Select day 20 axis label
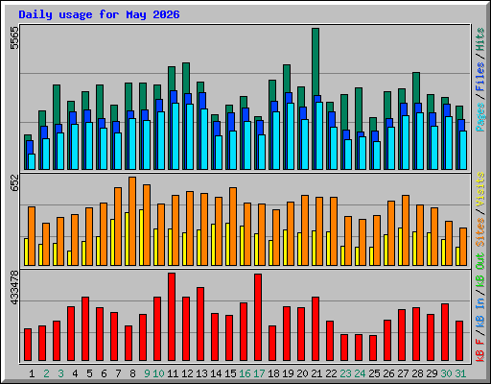 pyautogui.click(x=302, y=373)
